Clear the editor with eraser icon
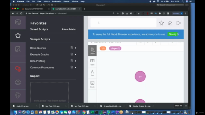Image resolution: width=205 pixels, height=115 pixels. tap(170, 23)
